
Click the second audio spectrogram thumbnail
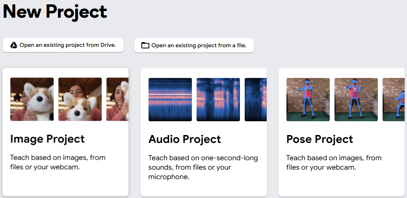(x=218, y=100)
